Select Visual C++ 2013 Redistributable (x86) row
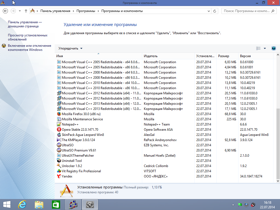Viewport: 280px width, 210px height. click(164, 109)
